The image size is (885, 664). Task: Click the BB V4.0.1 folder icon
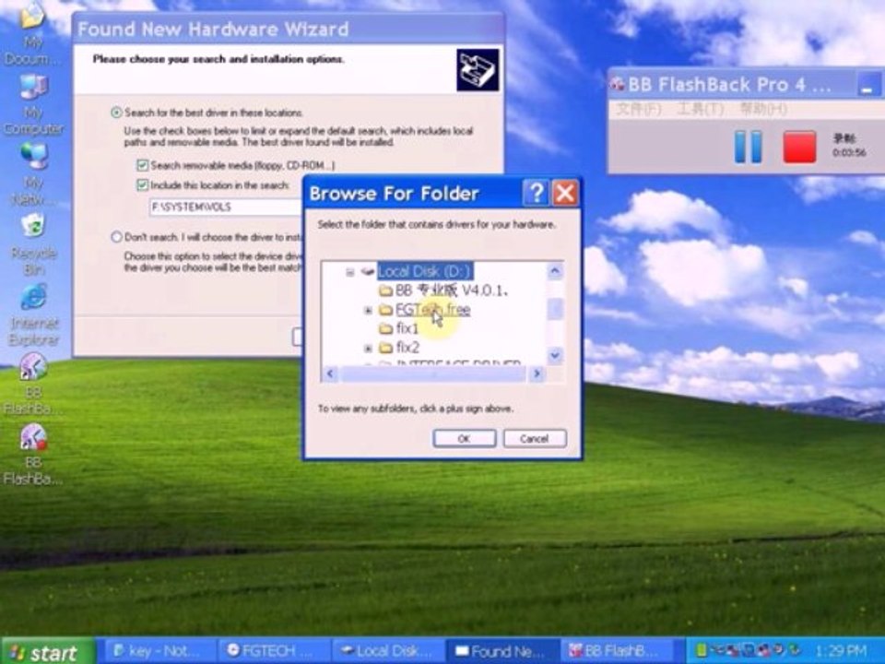click(x=385, y=290)
